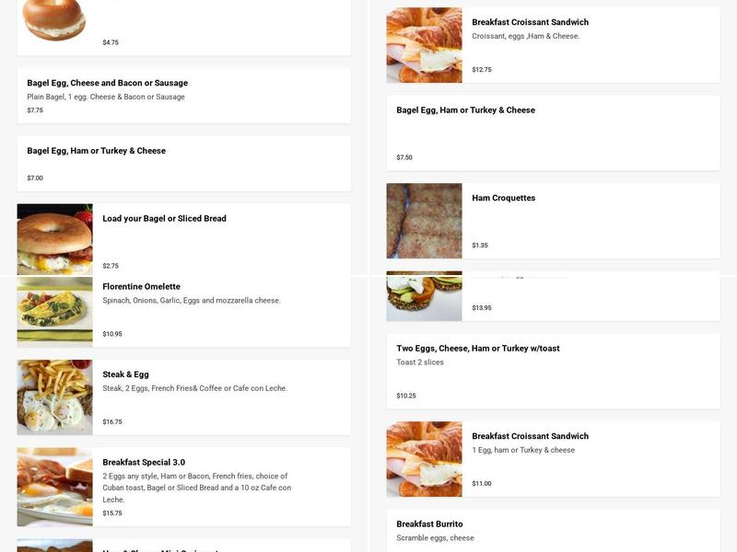Open the bagel with cream cheese photo at top
737x552 pixels.
(x=53, y=18)
